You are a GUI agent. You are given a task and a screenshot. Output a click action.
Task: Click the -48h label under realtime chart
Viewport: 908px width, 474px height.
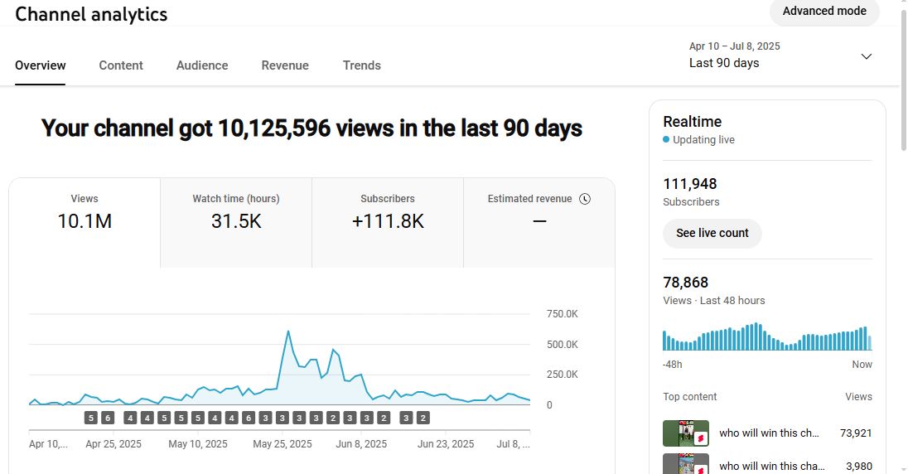[x=673, y=365]
